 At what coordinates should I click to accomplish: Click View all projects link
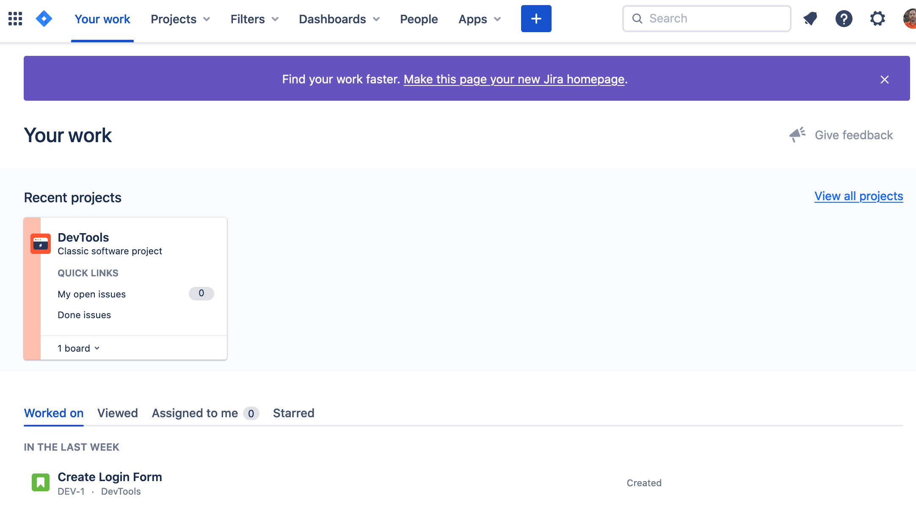tap(859, 195)
